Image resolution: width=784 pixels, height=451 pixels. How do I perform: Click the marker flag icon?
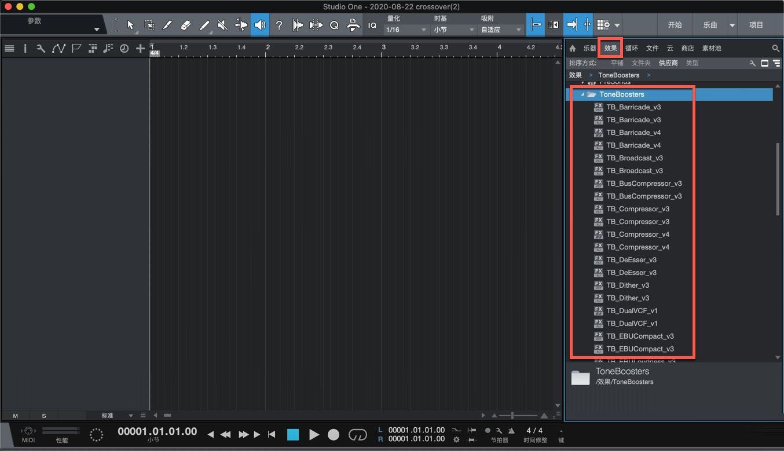click(76, 49)
